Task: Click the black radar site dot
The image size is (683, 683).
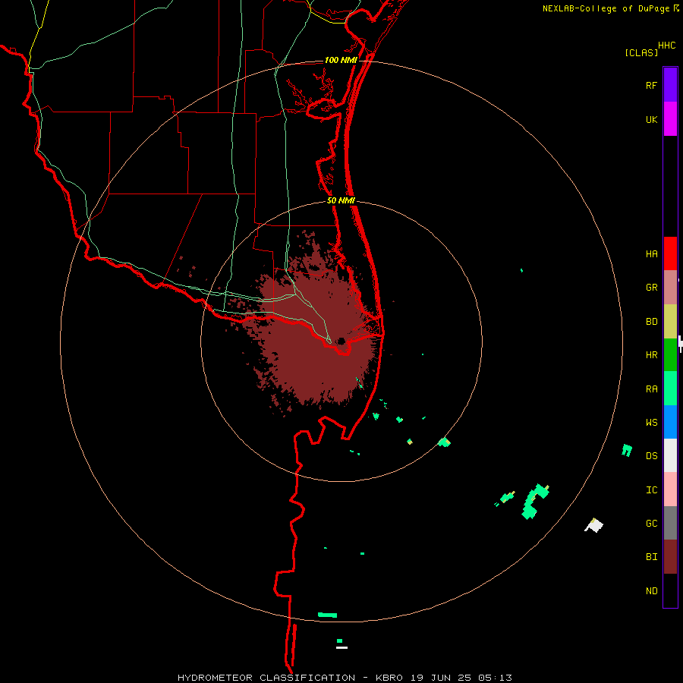Action: click(341, 341)
